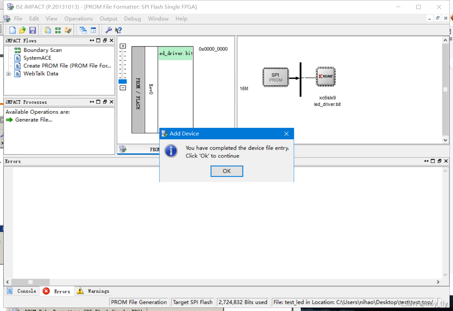Click the green Generate File arrow icon
The width and height of the screenshot is (453, 311).
click(9, 120)
